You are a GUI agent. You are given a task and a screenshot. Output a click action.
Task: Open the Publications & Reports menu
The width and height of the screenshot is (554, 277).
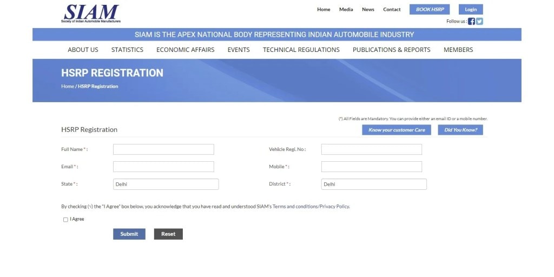(392, 50)
